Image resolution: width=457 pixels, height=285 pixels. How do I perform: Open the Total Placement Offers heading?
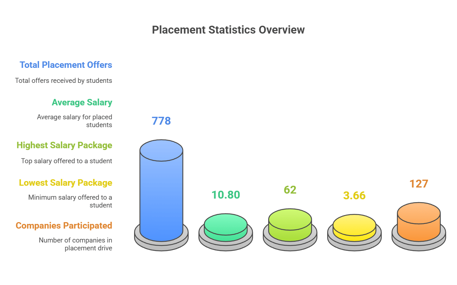coord(66,65)
